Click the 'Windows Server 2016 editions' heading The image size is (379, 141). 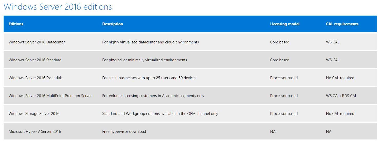(x=58, y=7)
